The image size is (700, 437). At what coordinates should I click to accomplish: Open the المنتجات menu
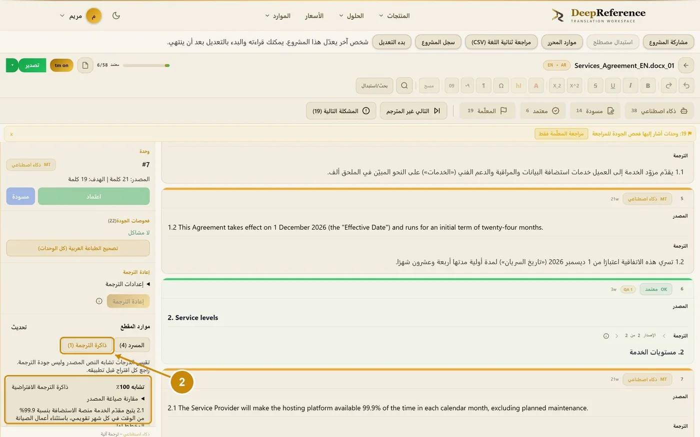[394, 16]
